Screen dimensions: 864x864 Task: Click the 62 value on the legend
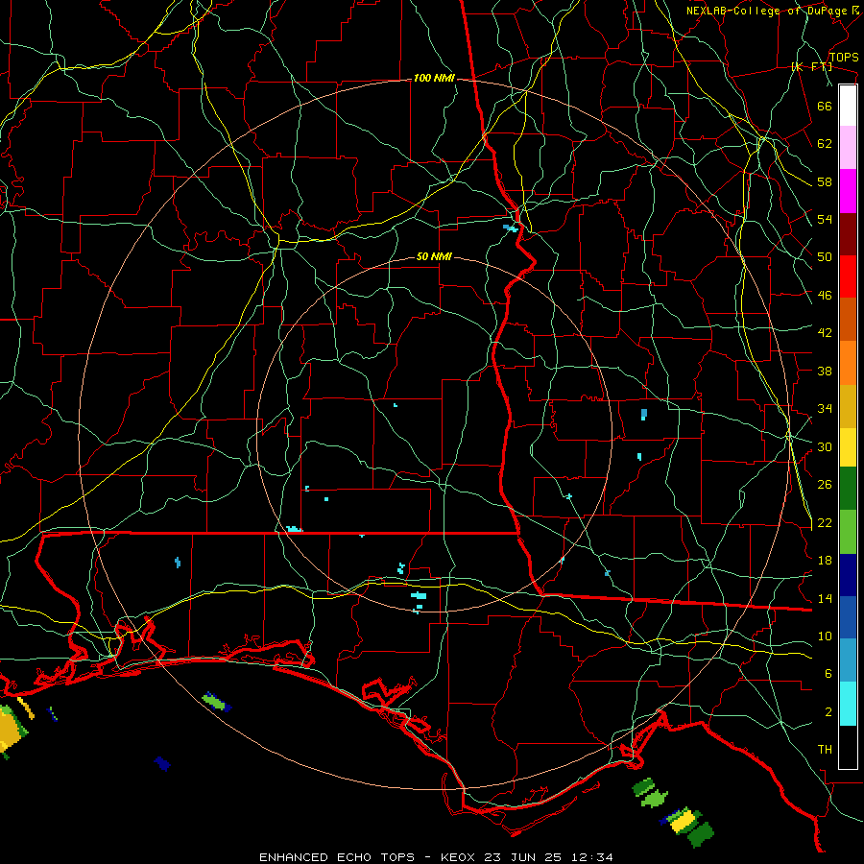pyautogui.click(x=825, y=144)
